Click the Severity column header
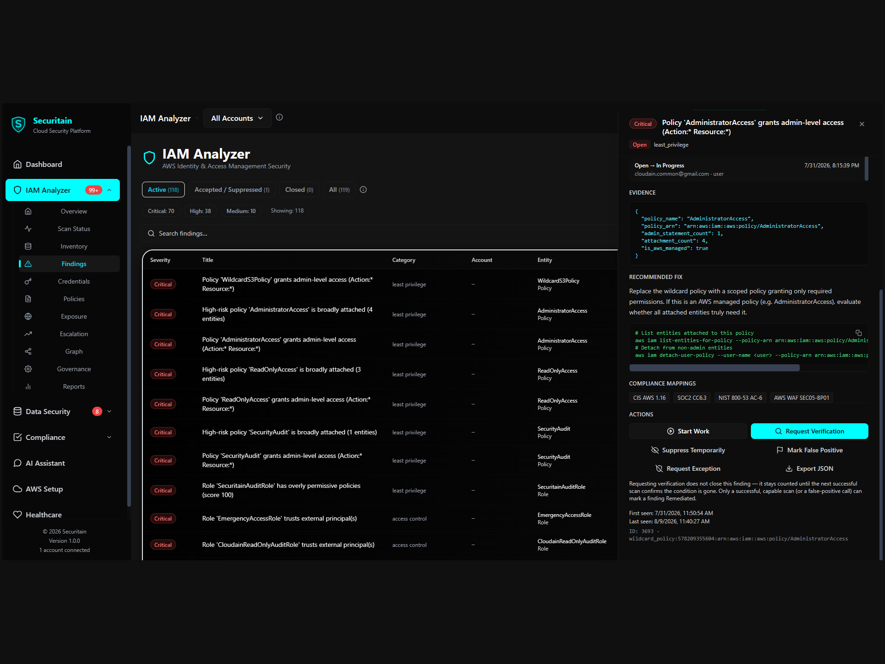 160,261
